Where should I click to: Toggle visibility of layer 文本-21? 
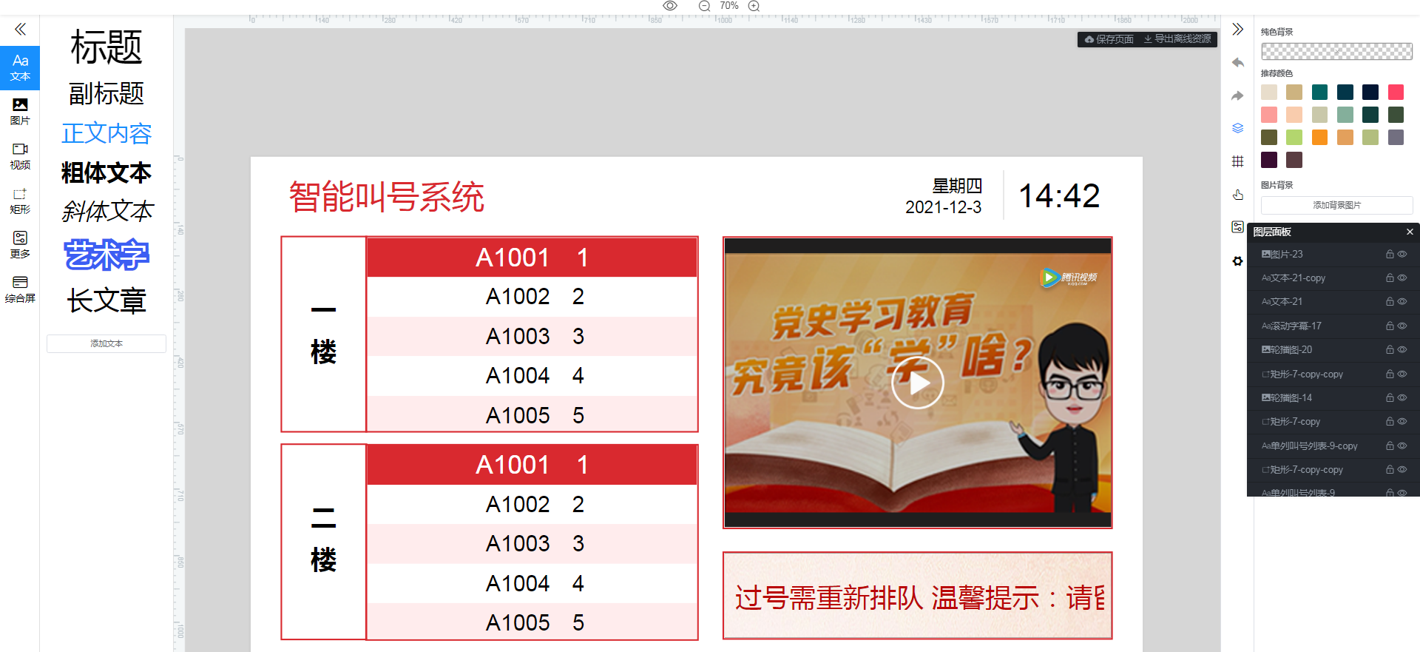click(1402, 301)
